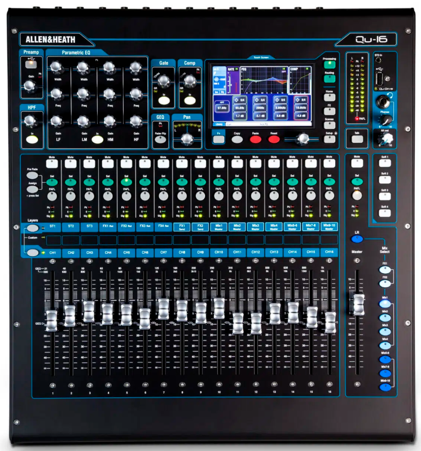
Task: Click the PAFL key on CH14
Action: tap(292, 196)
